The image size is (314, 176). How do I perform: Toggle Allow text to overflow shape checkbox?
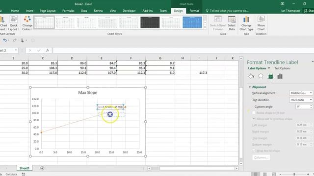click(254, 119)
